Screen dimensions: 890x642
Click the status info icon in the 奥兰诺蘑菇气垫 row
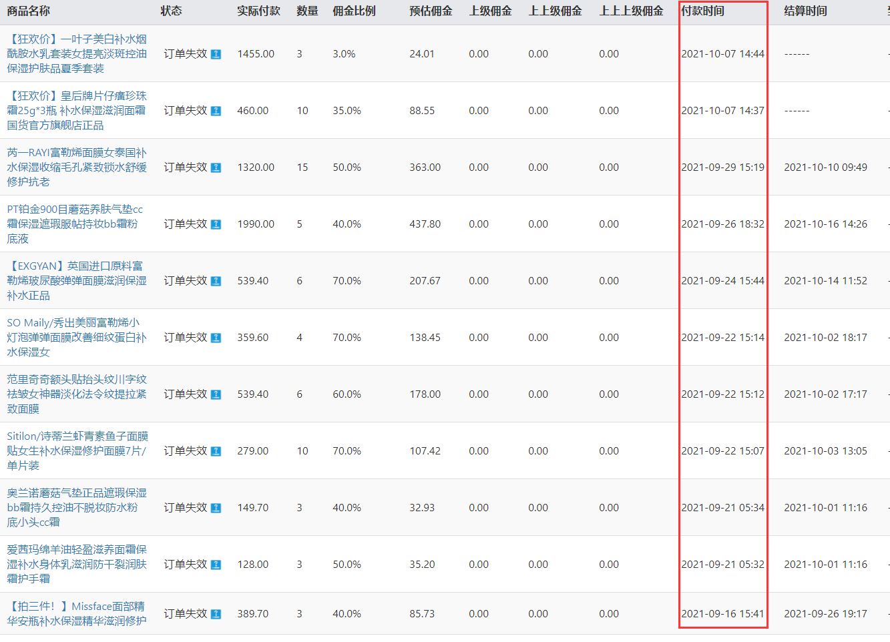(216, 508)
